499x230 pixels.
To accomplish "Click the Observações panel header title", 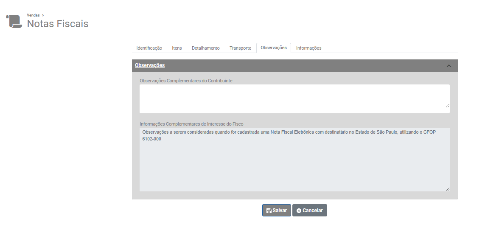I will point(150,65).
